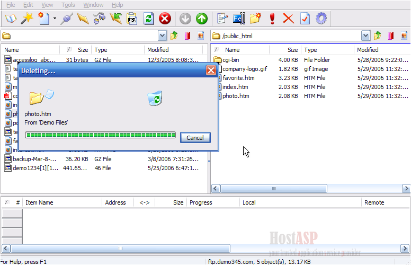Screen dimensions: 411x265
Task: Select photo.htm in remote pane
Action: click(236, 96)
